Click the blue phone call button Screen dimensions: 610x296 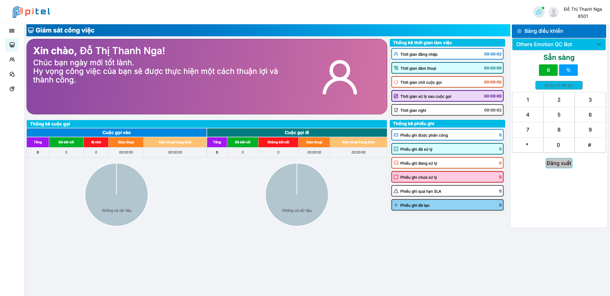(x=568, y=70)
